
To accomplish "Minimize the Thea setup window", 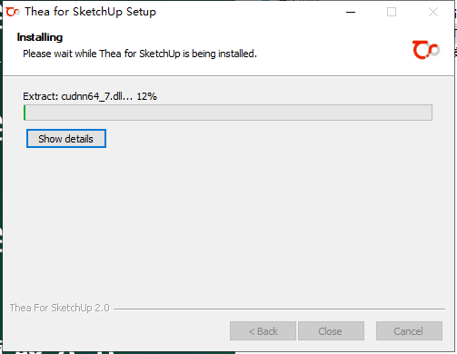I will (x=351, y=12).
